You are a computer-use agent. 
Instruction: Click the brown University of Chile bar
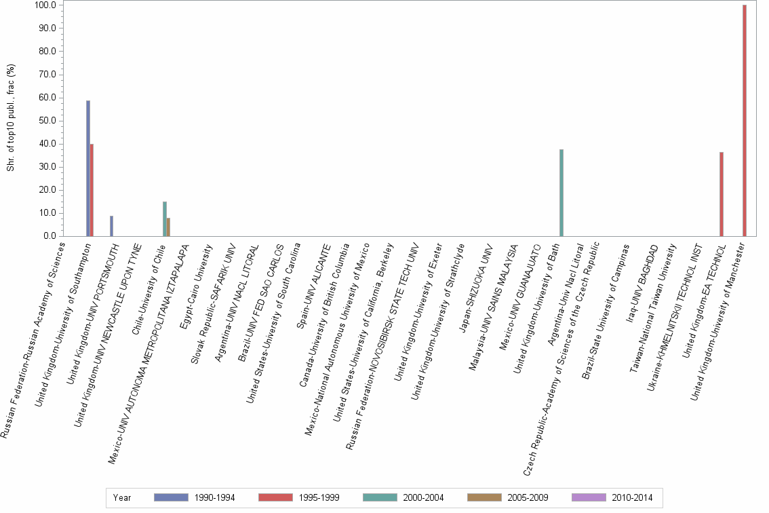tap(169, 227)
